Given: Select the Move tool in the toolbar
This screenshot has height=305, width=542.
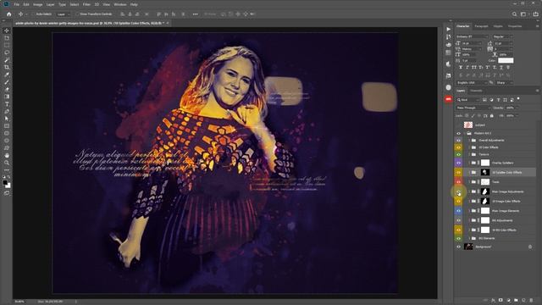Looking at the screenshot, I should click(x=7, y=30).
